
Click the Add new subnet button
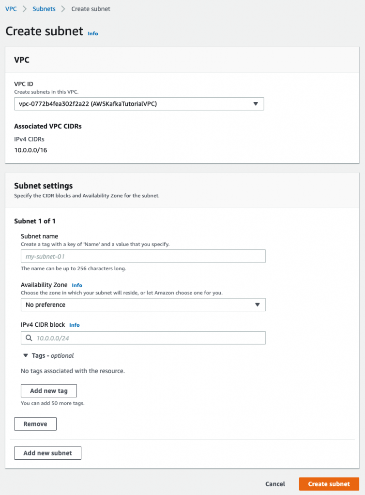47,453
